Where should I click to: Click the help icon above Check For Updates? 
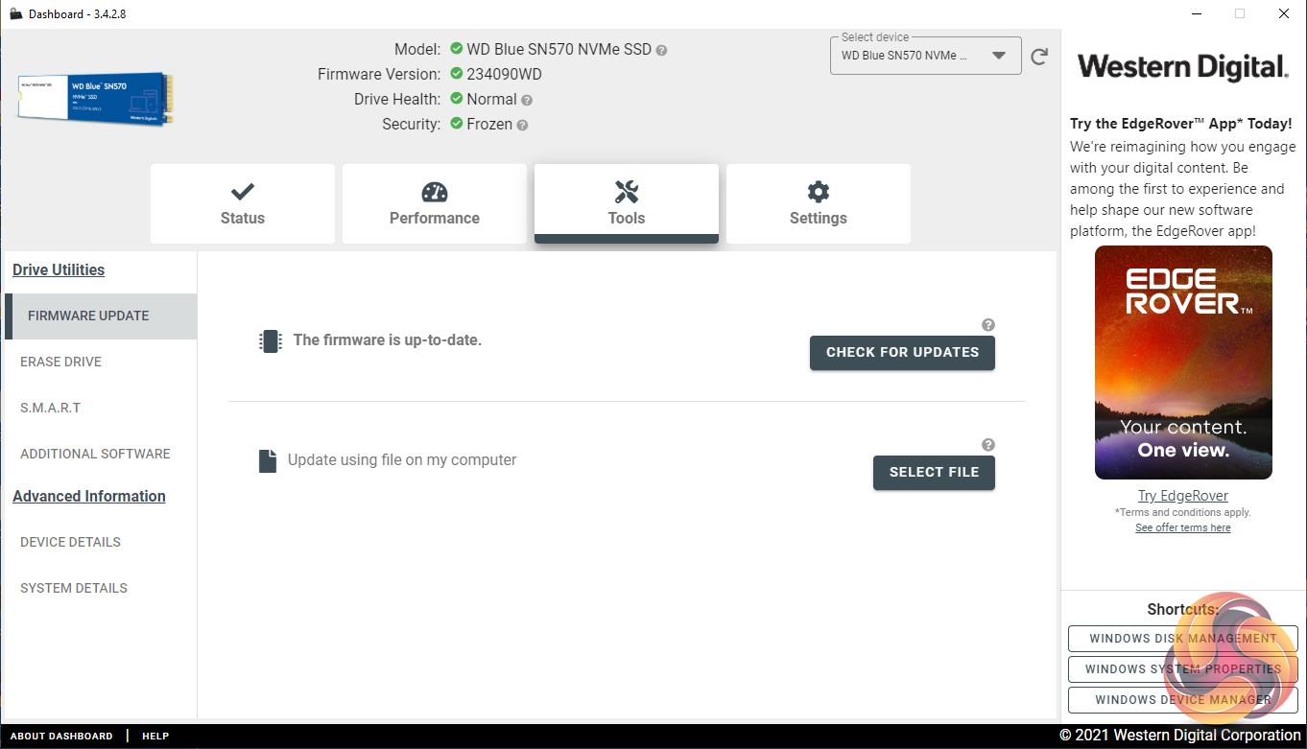(988, 325)
